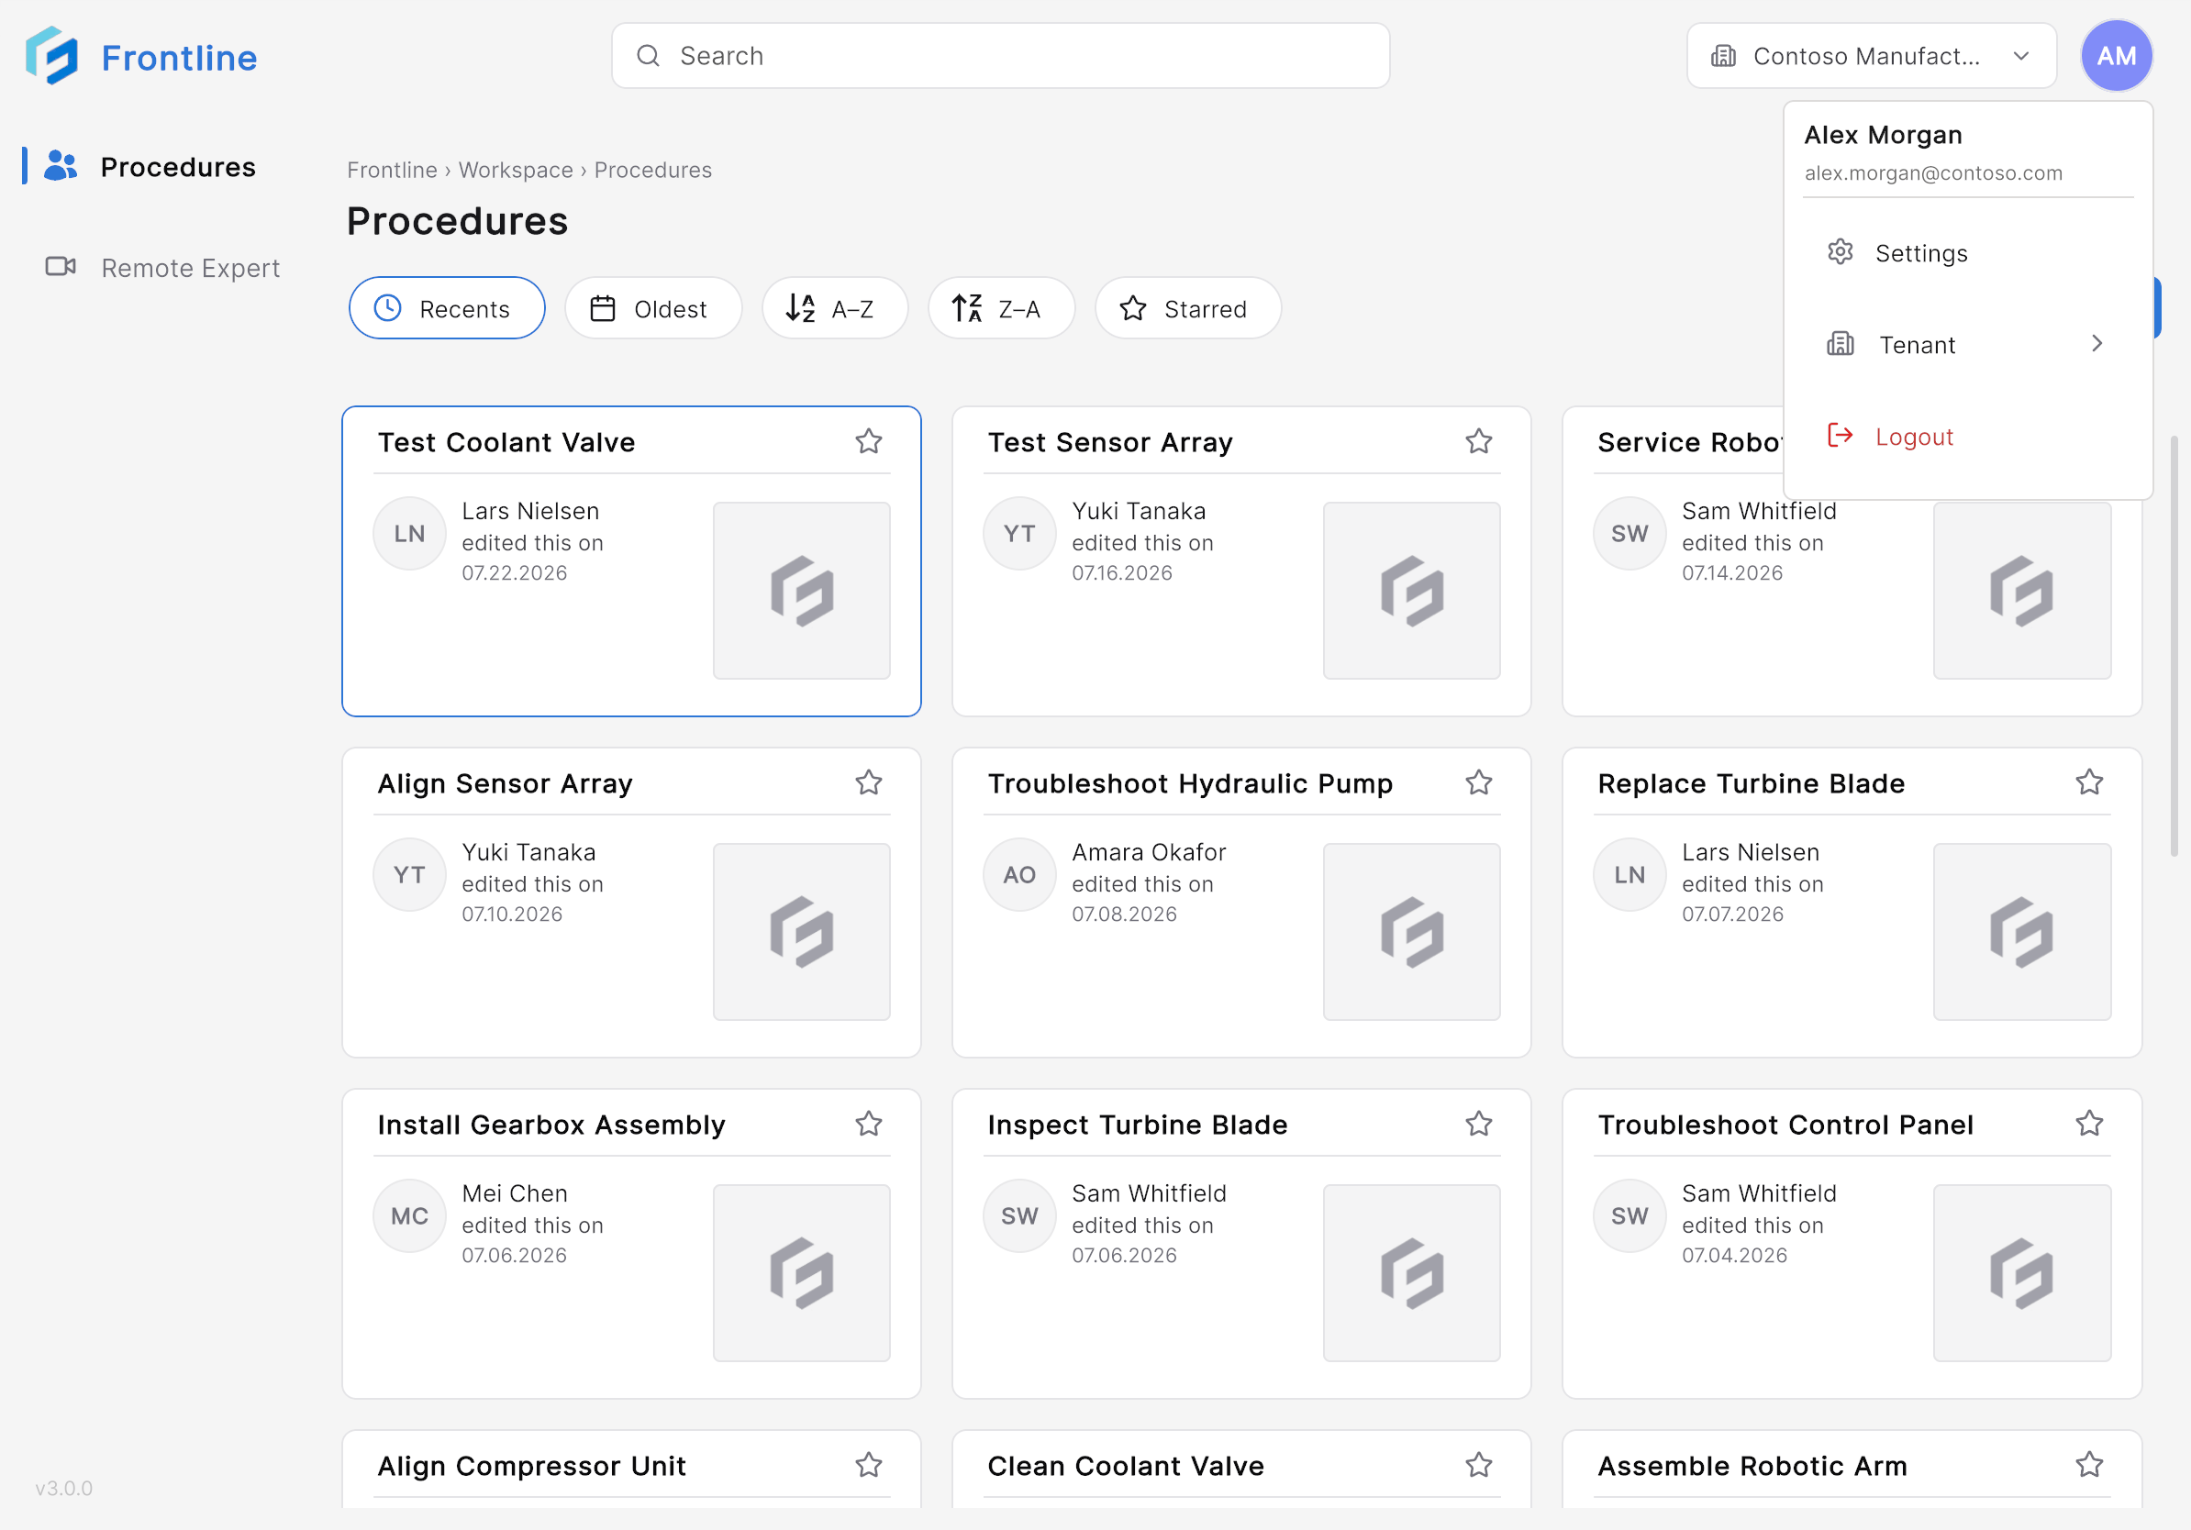Focus the Search input field

(x=1000, y=55)
